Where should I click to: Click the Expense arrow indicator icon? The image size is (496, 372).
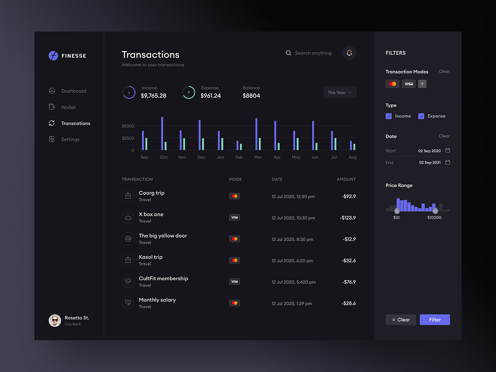(189, 92)
